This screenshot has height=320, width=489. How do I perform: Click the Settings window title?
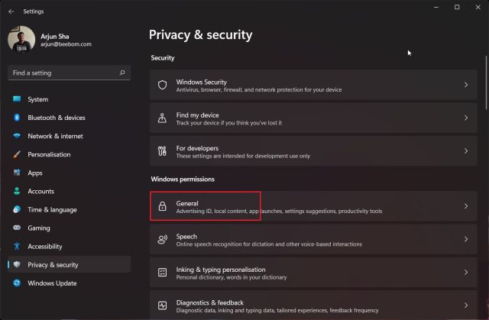pos(34,11)
